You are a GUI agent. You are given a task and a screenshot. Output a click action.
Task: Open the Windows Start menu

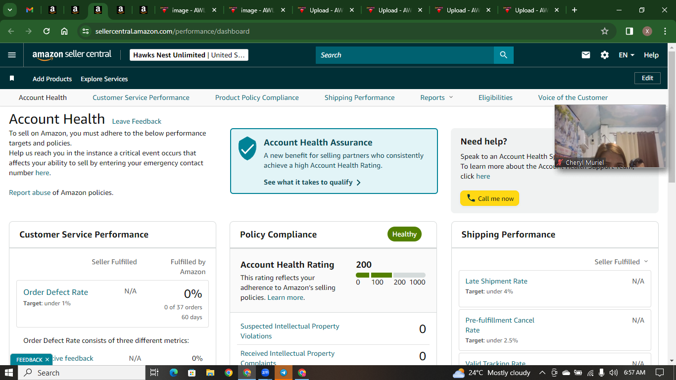tap(9, 373)
